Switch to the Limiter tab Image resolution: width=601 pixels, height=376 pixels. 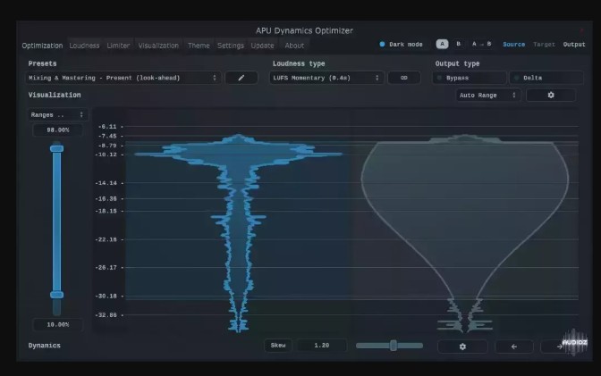point(118,46)
